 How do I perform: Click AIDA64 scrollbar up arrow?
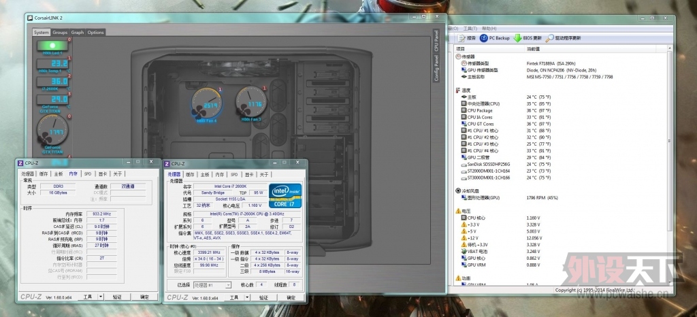[x=670, y=48]
